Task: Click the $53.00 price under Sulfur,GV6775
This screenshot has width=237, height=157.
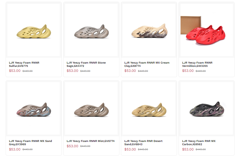Action: [x=15, y=71]
